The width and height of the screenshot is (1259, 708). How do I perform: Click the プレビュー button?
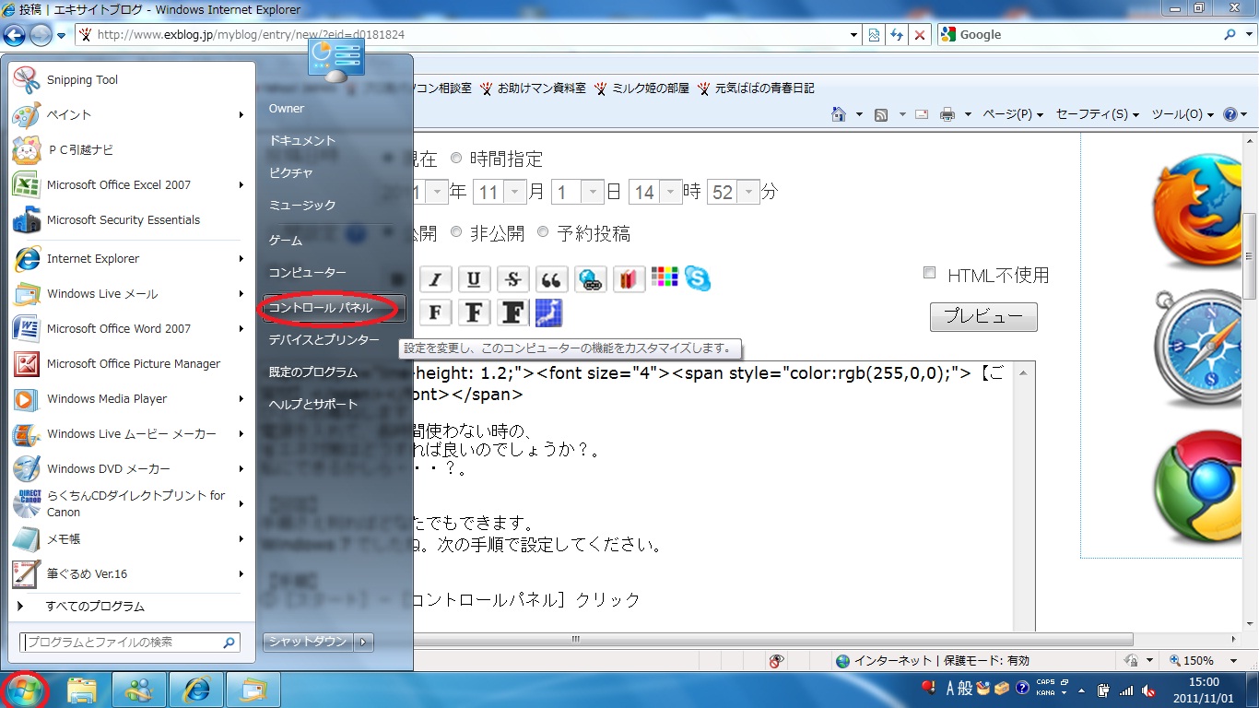[x=983, y=316]
